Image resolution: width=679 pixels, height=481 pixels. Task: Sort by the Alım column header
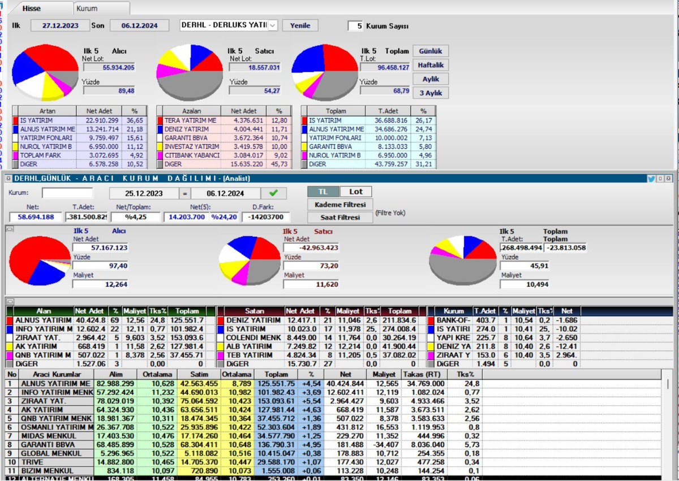point(114,374)
